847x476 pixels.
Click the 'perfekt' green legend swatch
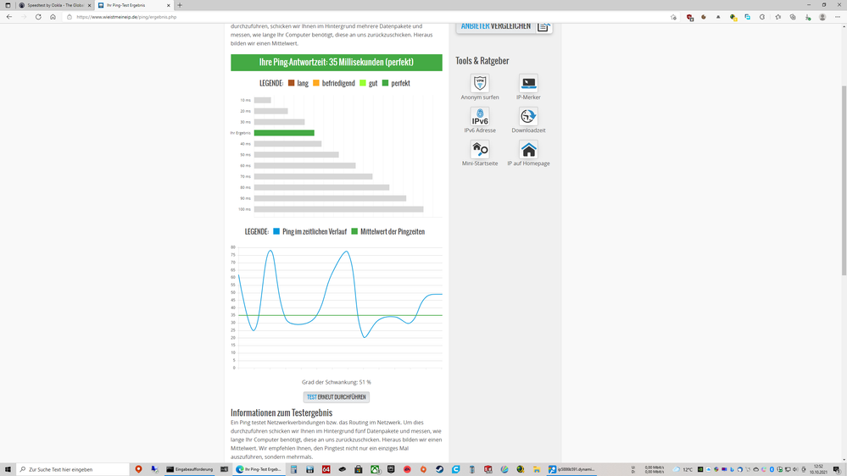tap(385, 83)
